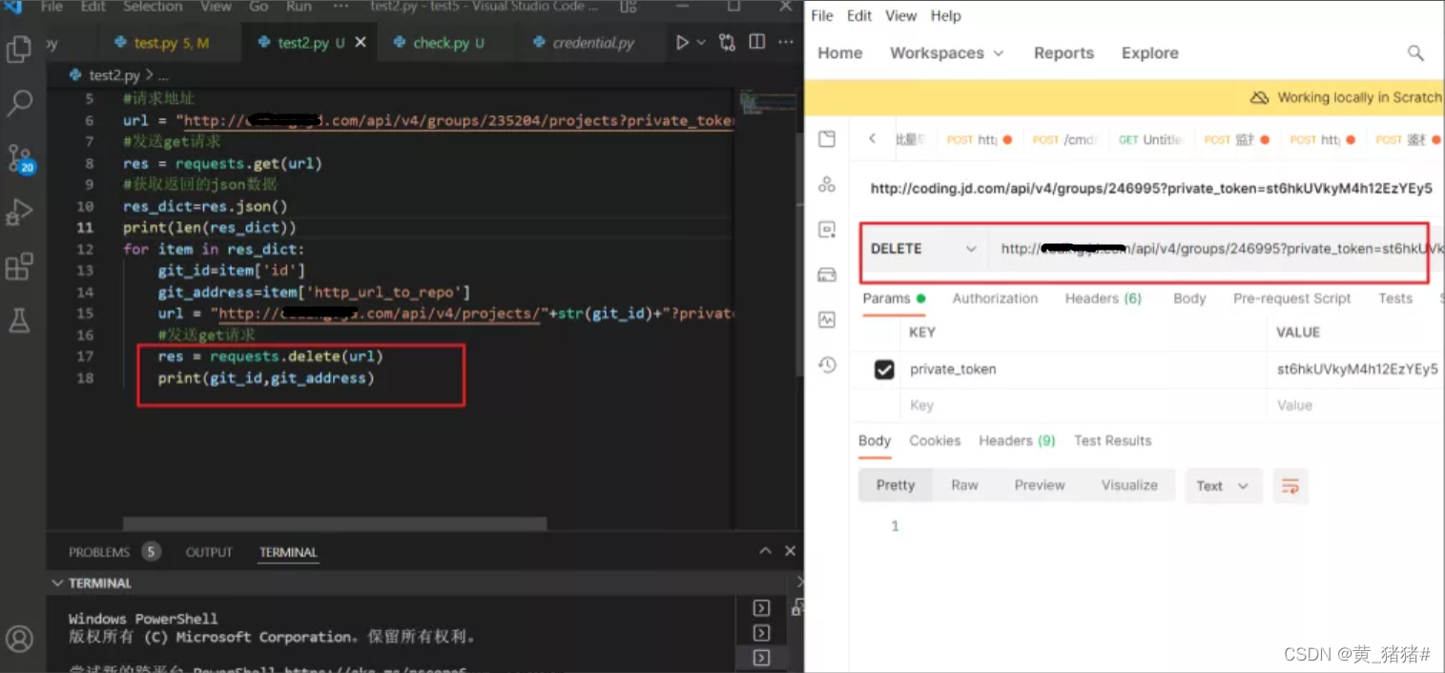Click the Postman Reports link
The height and width of the screenshot is (673, 1445).
[x=1063, y=53]
